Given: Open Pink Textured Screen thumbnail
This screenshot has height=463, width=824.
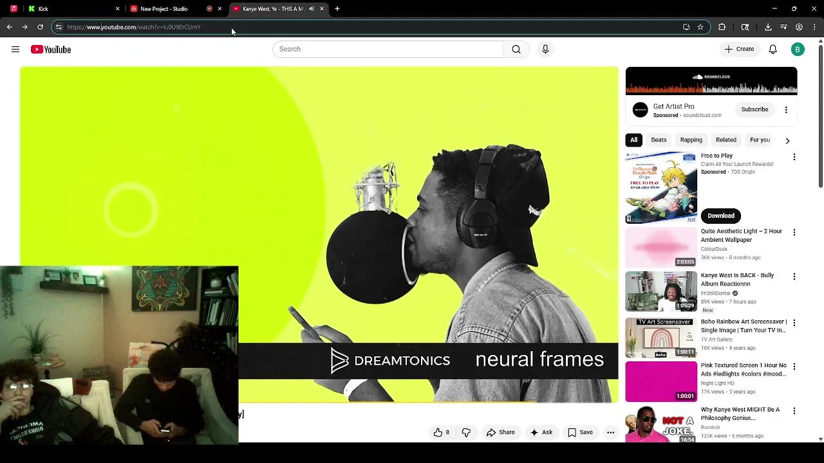Looking at the screenshot, I should click(661, 381).
